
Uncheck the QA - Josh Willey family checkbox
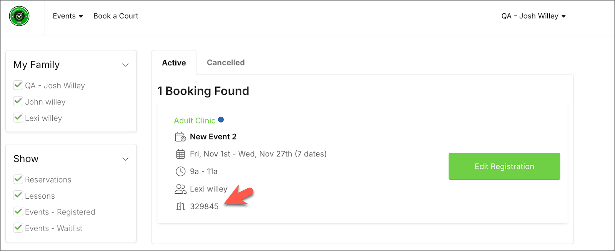18,85
